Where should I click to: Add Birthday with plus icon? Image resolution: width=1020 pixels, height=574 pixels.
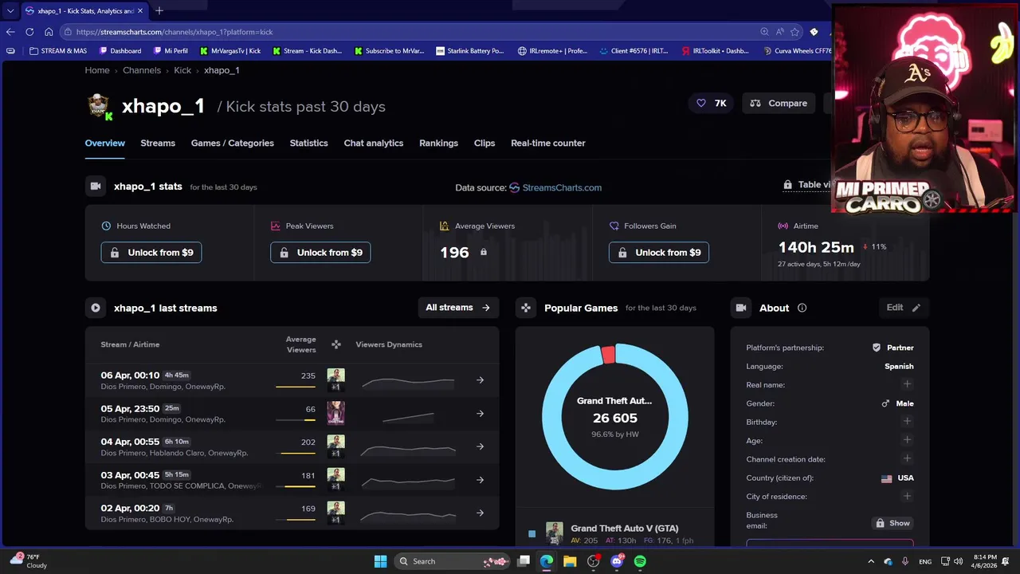(907, 422)
